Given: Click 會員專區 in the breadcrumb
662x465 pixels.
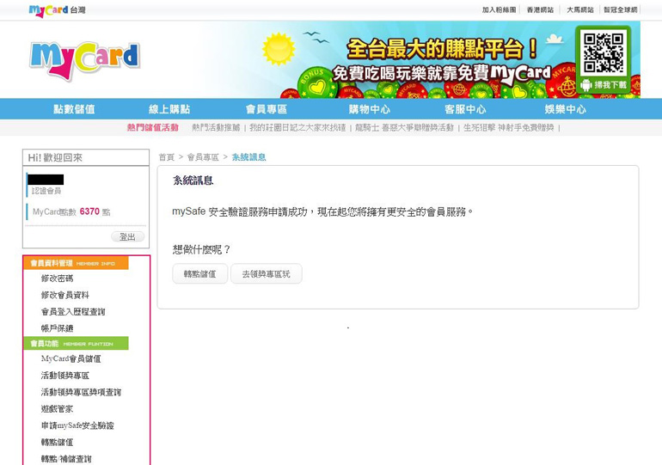Looking at the screenshot, I should (203, 157).
